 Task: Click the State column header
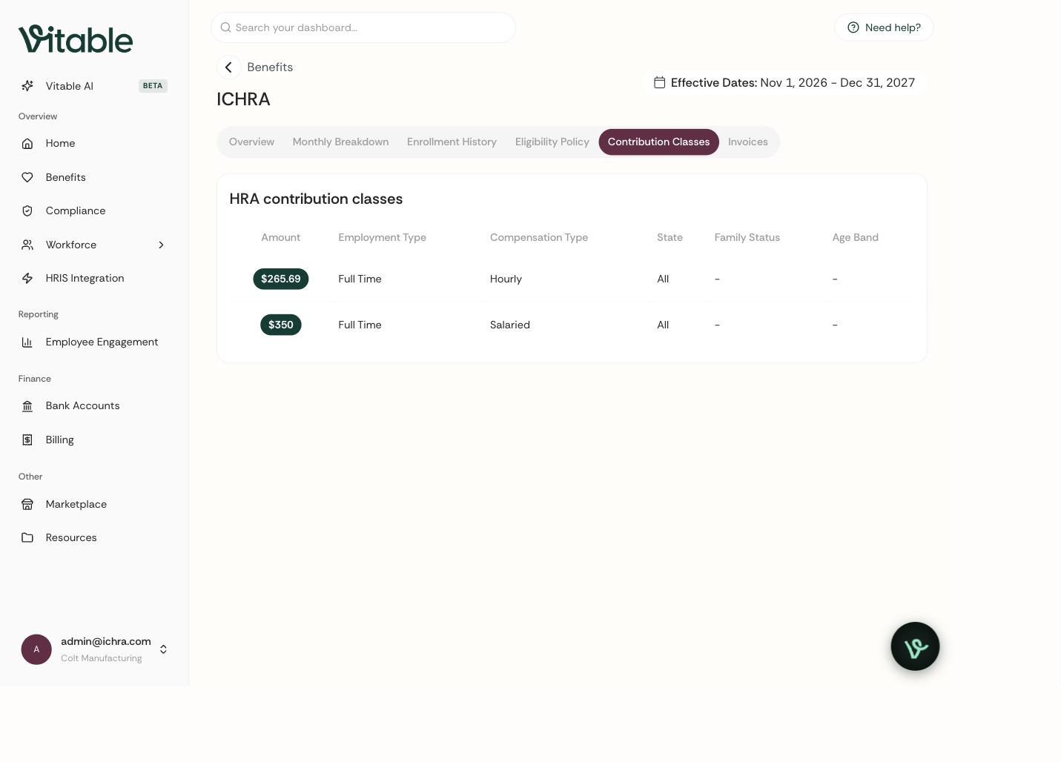pyautogui.click(x=670, y=237)
